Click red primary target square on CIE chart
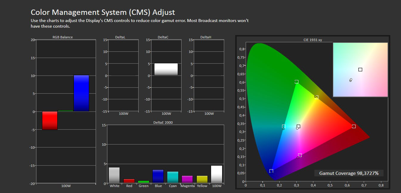This screenshot has width=401, height=193. (x=354, y=126)
